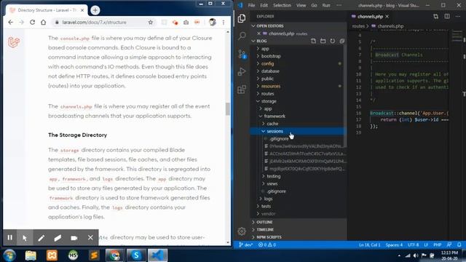Collapse all folders in BLOG explorer

pos(341,41)
